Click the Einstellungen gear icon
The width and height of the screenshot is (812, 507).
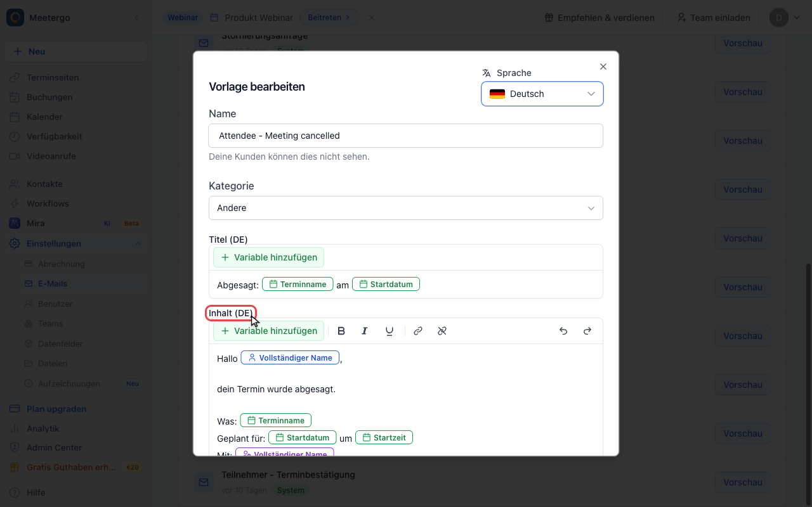click(15, 243)
